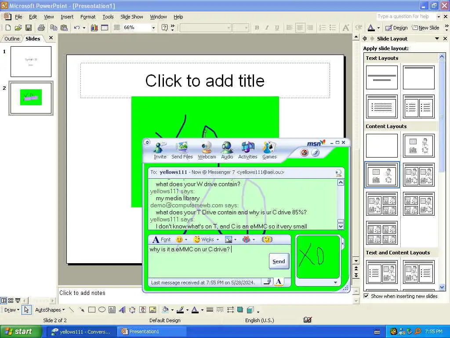Click the New Slide button

(x=425, y=28)
